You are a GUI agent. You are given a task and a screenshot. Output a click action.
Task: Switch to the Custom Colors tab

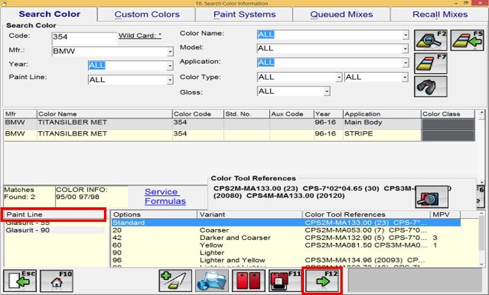147,15
